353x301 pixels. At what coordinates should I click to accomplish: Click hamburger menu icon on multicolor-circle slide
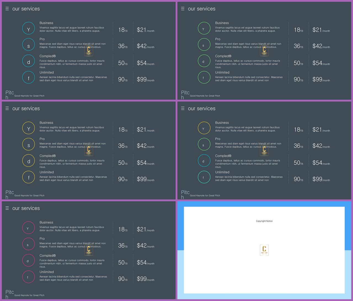point(183,108)
